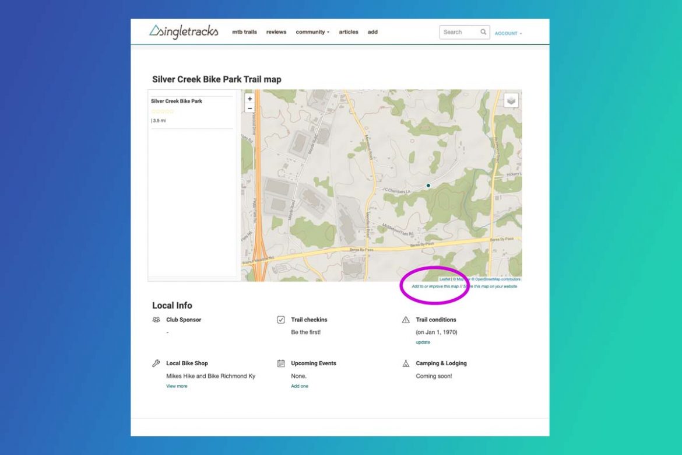This screenshot has height=455, width=682.
Task: Zoom in on the trail map
Action: pyautogui.click(x=250, y=99)
